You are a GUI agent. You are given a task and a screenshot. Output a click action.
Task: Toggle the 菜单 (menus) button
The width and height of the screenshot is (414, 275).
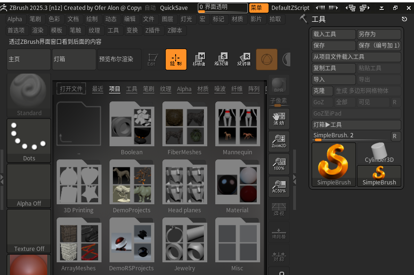coord(258,8)
